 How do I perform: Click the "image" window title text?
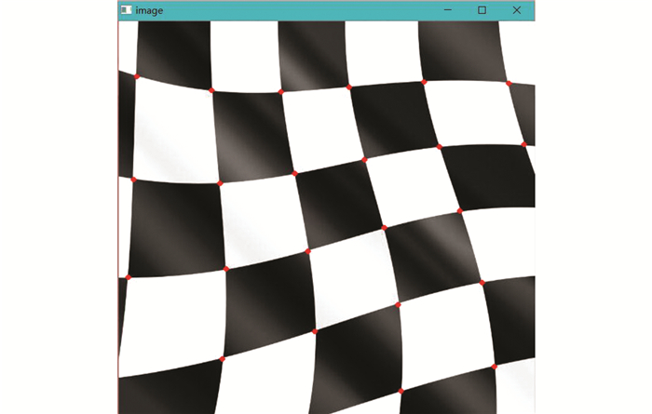(x=149, y=10)
